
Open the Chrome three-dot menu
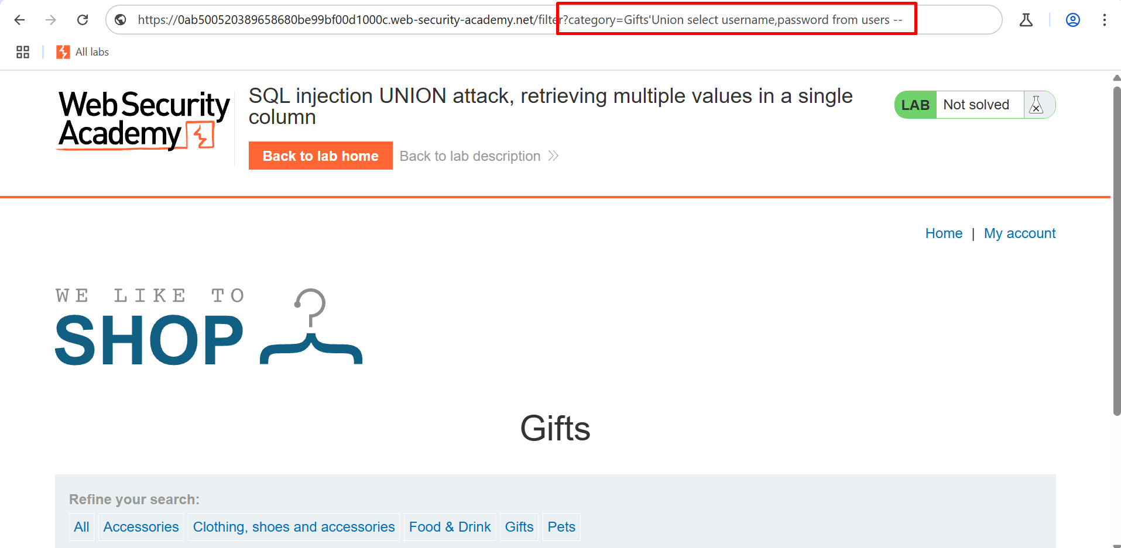tap(1104, 20)
